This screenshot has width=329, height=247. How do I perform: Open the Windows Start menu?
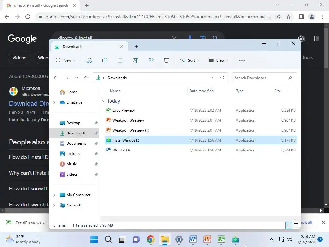[94, 239]
